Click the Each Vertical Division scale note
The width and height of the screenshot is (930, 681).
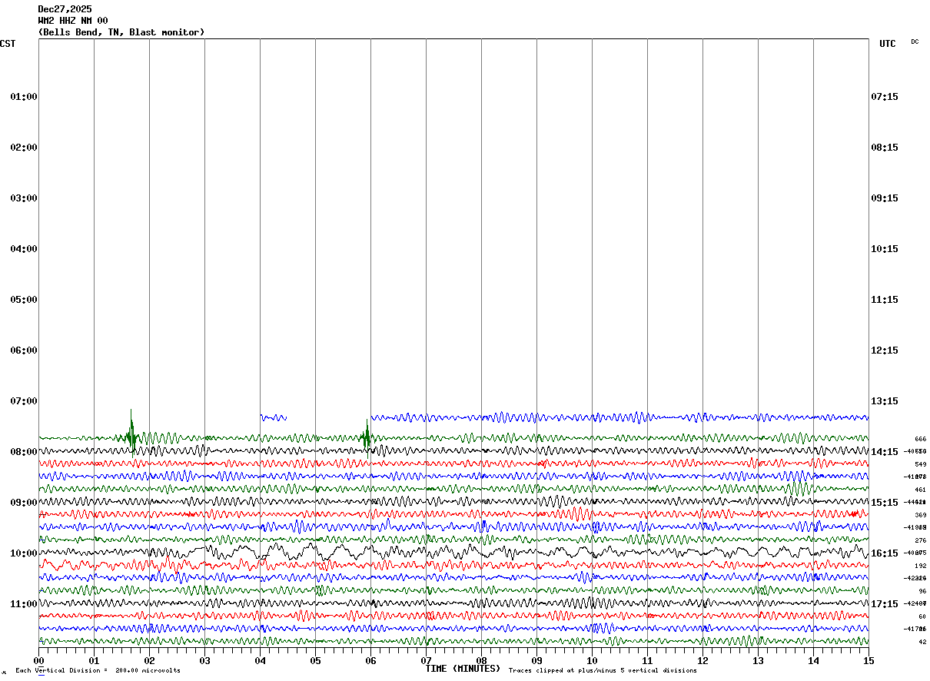point(98,671)
